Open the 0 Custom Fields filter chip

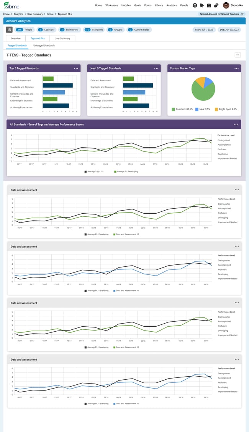(139, 30)
